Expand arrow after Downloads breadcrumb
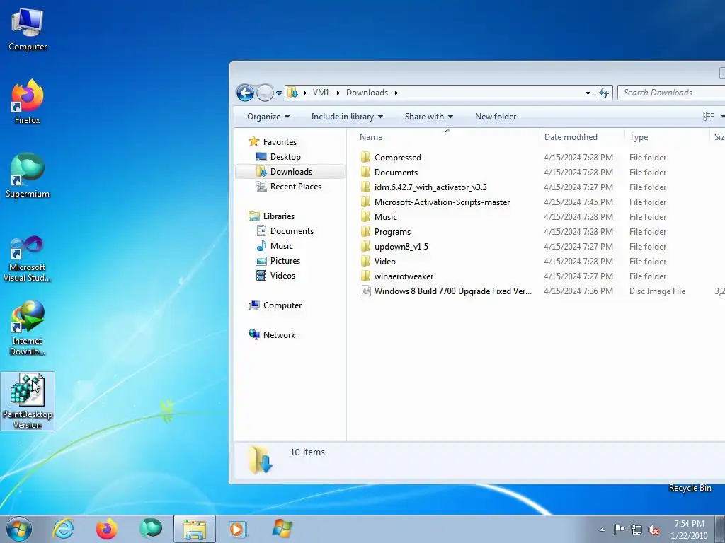The height and width of the screenshot is (543, 725). pyautogui.click(x=396, y=93)
